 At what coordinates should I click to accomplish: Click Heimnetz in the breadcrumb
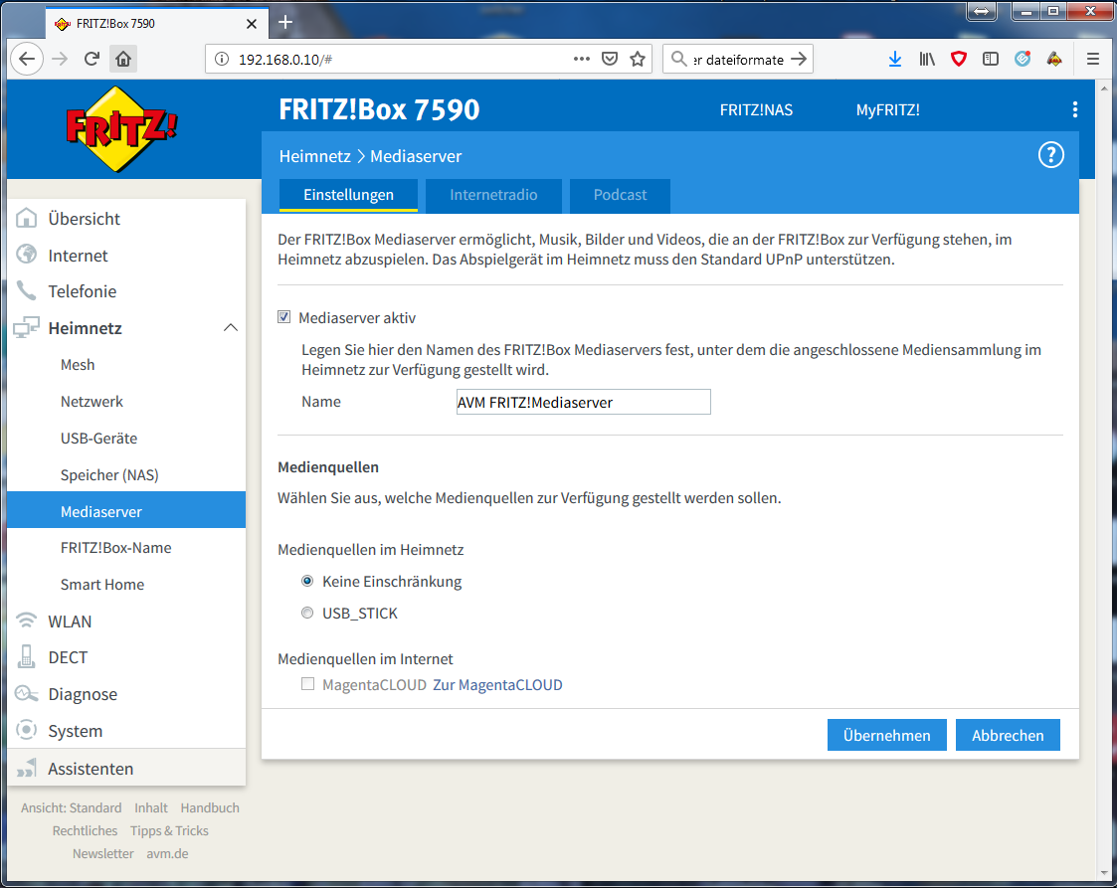[315, 157]
